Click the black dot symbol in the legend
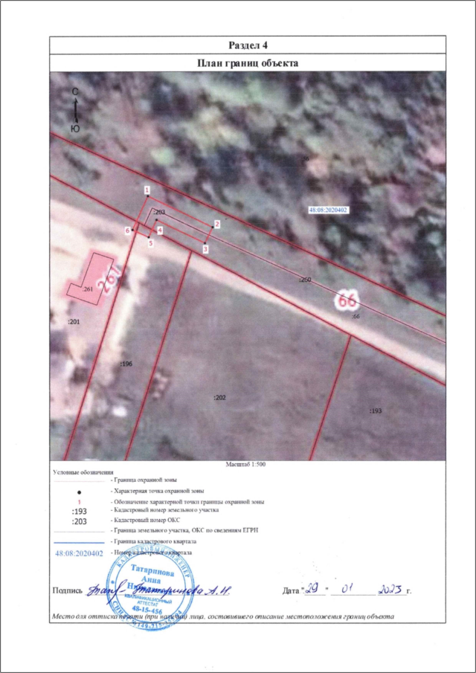The height and width of the screenshot is (673, 476). click(x=79, y=492)
